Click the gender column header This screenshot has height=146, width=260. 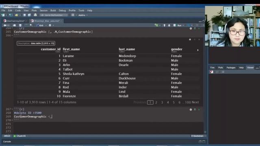[177, 49]
